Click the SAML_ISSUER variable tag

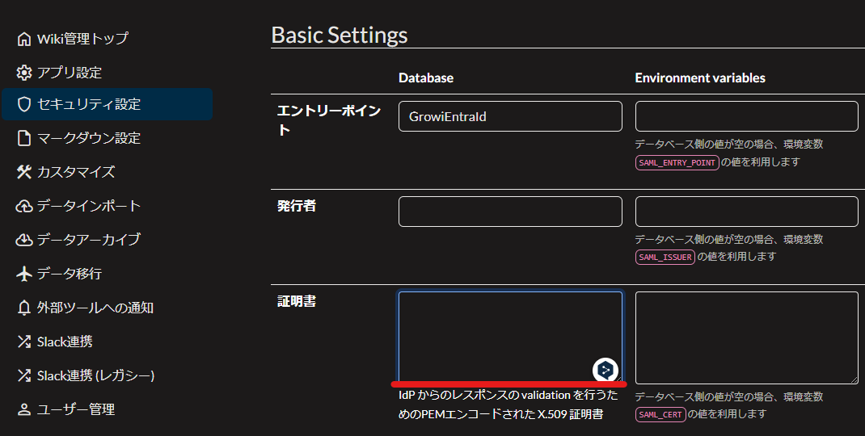pyautogui.click(x=665, y=258)
